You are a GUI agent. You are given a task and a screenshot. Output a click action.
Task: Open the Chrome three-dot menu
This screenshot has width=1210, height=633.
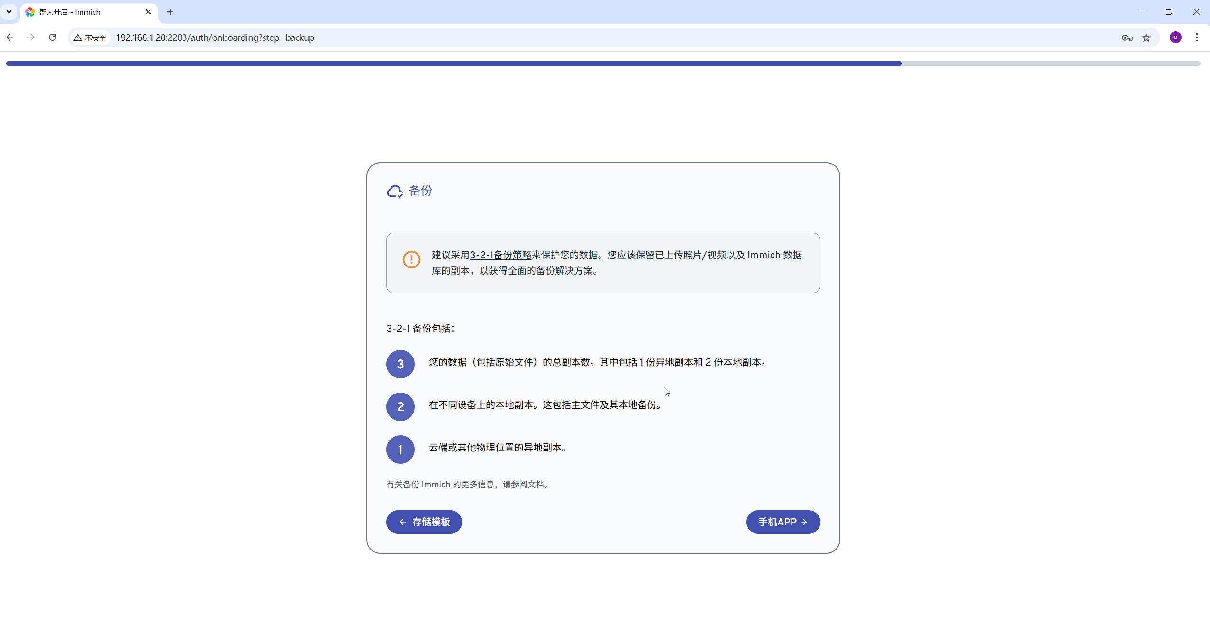[x=1197, y=37]
